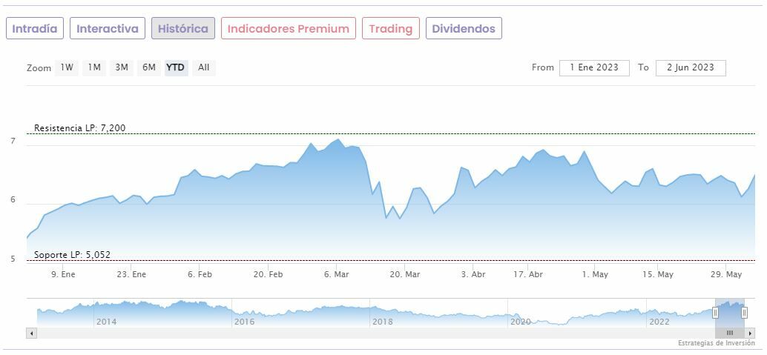Image resolution: width=767 pixels, height=355 pixels.
Task: Set zoom range to 1M
Action: click(x=94, y=67)
